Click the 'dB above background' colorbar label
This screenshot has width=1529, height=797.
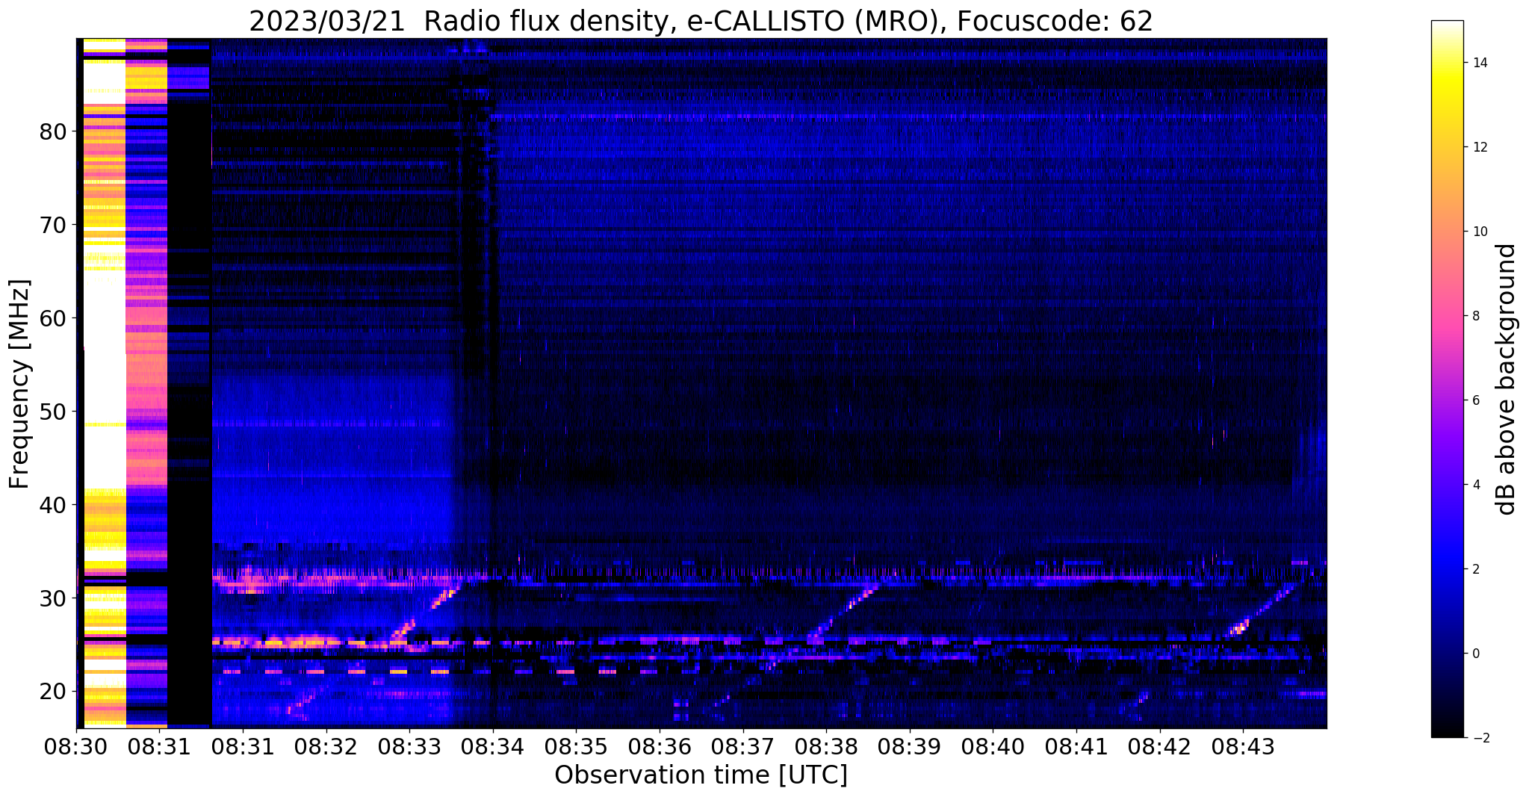[x=1507, y=379]
